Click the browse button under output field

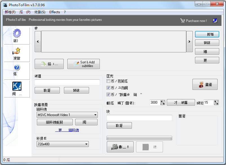pyautogui.click(x=119, y=125)
